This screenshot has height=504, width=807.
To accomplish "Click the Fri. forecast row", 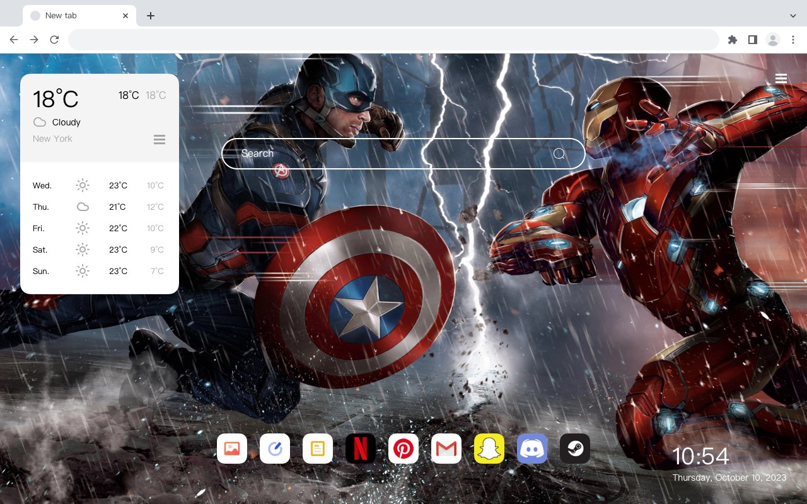I will tap(99, 228).
